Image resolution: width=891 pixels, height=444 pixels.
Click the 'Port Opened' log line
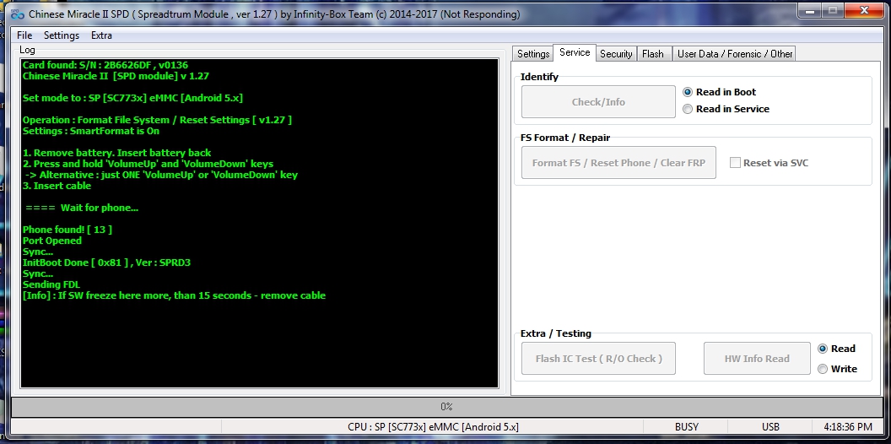click(x=51, y=241)
